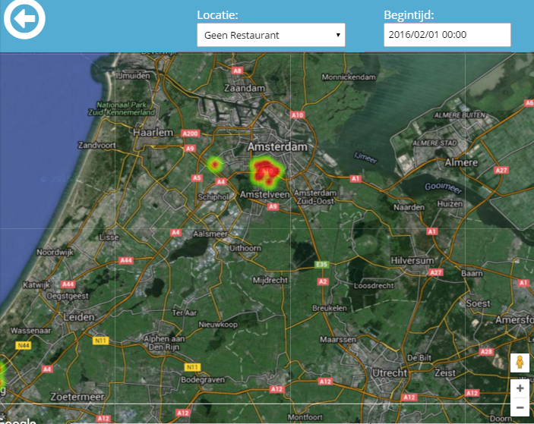Click the IJmuiden label
Image resolution: width=534 pixels, height=424 pixels.
click(x=133, y=76)
